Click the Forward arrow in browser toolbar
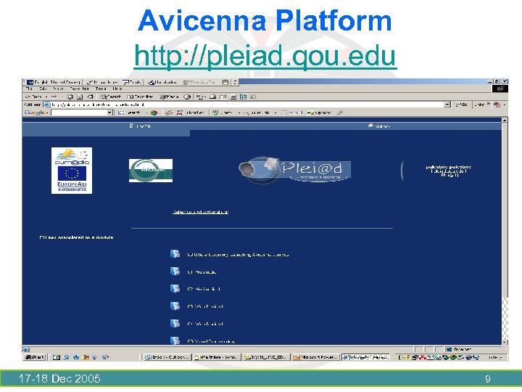 pos(54,97)
